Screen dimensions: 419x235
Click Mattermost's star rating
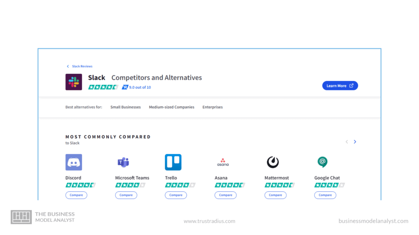[279, 185]
